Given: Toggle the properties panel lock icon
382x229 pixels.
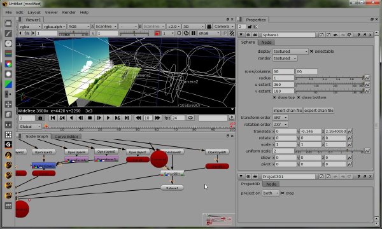Looking at the screenshot, I should [250, 27].
